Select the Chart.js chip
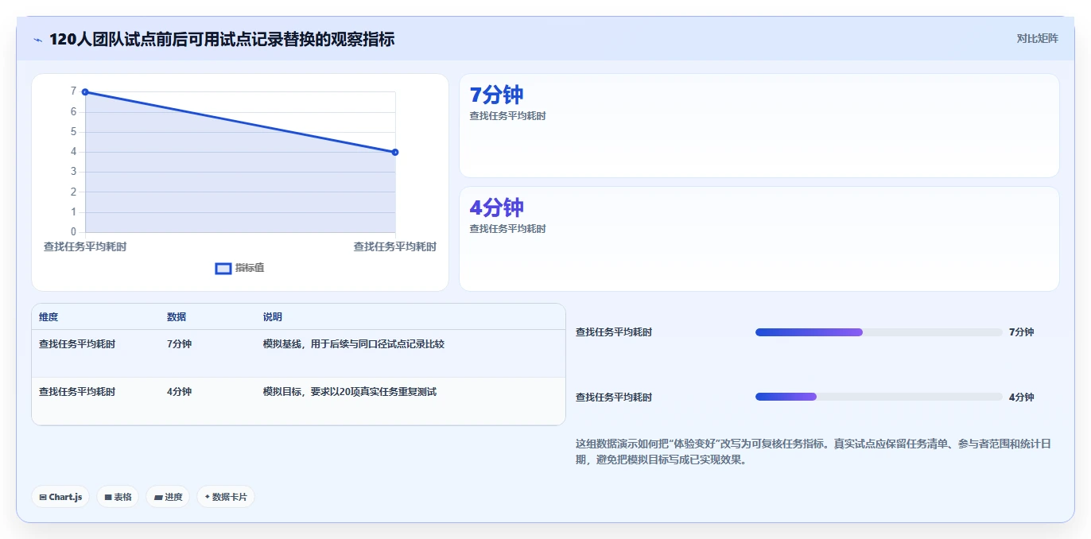Viewport: 1091px width, 539px height. tap(60, 497)
